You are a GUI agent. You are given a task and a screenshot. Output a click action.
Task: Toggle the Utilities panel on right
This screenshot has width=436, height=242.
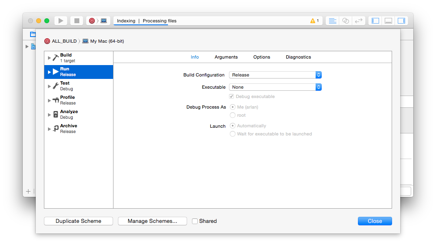coord(401,21)
